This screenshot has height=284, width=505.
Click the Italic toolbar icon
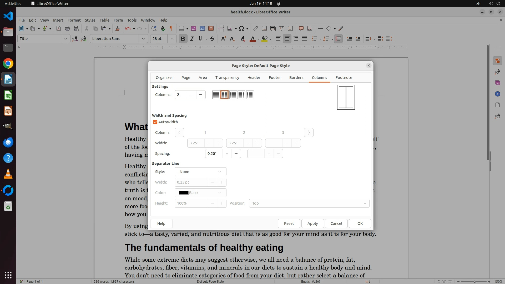pos(192,39)
